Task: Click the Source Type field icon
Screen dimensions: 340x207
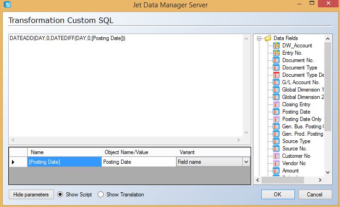Action: 276,141
